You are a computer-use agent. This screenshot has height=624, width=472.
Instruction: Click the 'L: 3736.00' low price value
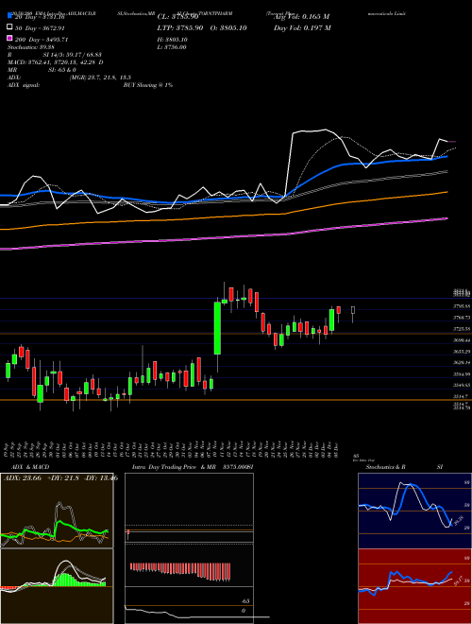tap(172, 47)
